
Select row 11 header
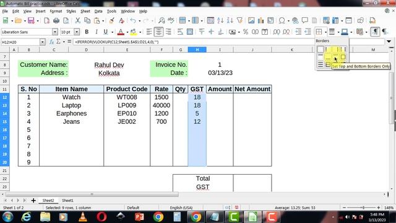(4, 89)
